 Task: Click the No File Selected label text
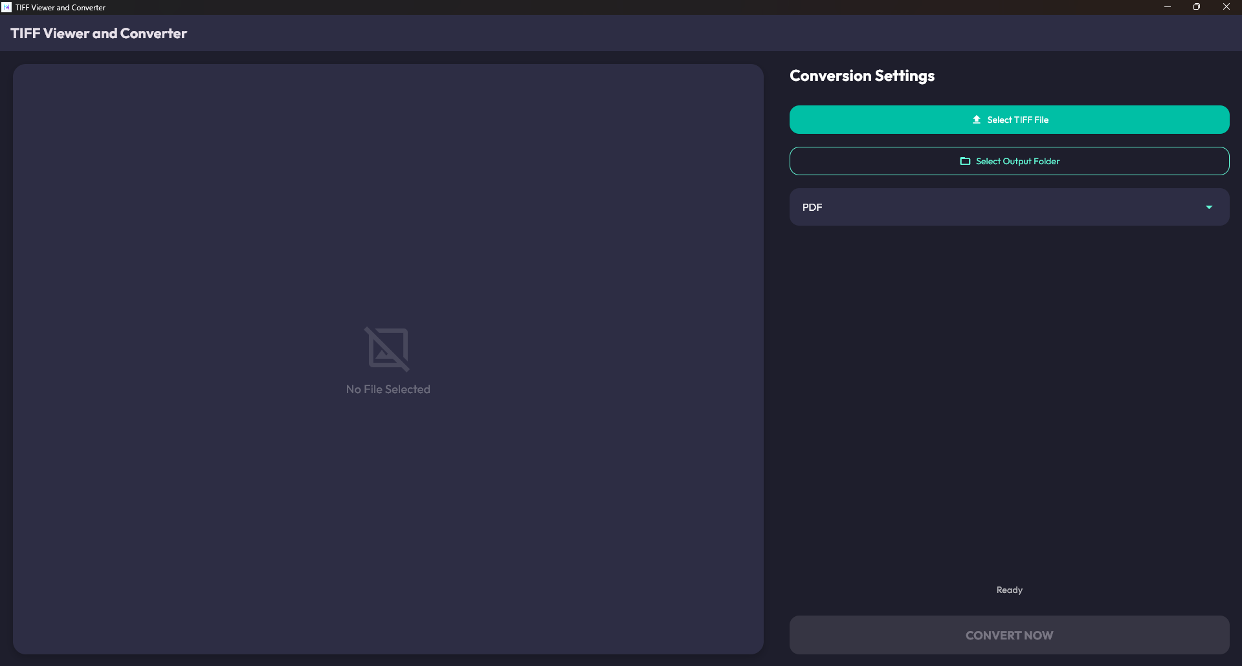[388, 389]
